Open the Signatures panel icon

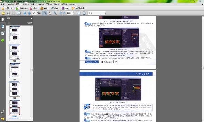tap(3, 33)
